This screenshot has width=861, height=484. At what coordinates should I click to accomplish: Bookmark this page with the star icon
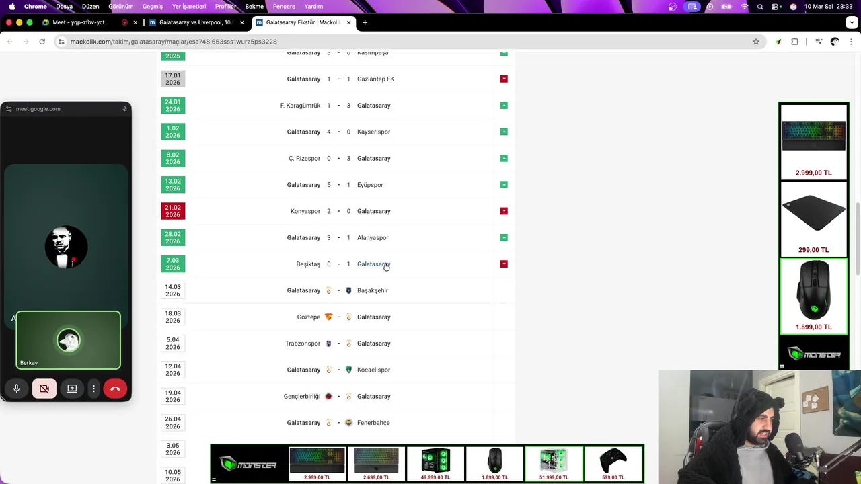pos(756,42)
